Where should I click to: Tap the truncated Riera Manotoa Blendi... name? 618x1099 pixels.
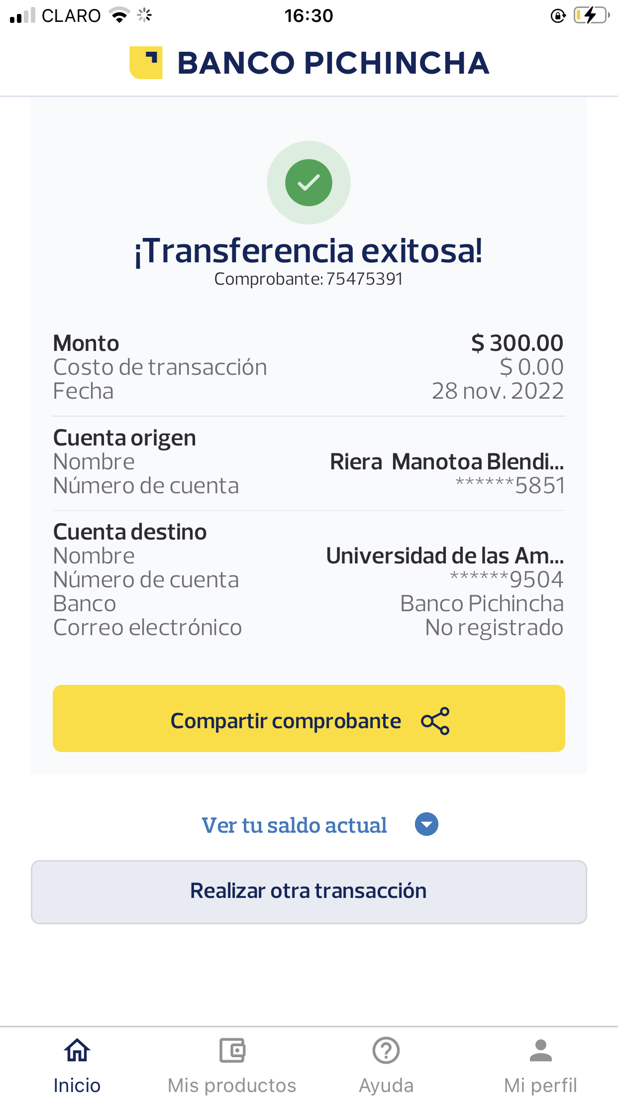click(447, 461)
